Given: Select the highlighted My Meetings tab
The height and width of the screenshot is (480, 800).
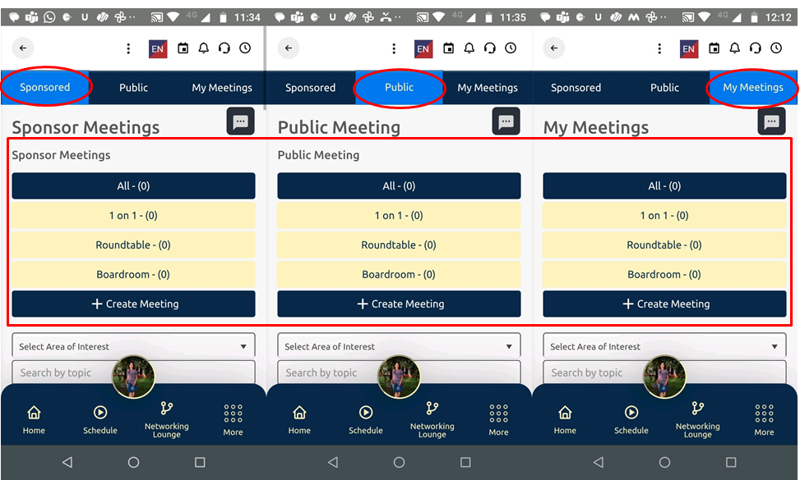Looking at the screenshot, I should point(752,87).
